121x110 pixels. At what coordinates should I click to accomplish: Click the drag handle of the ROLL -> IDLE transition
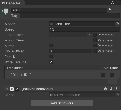(x=7, y=75)
